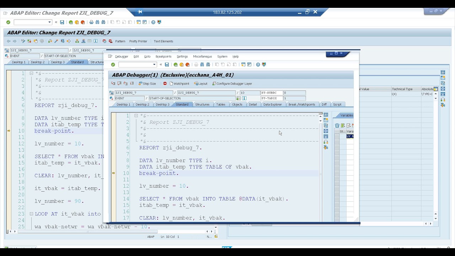This screenshot has height=256, width=455.
Task: Select Desktop 2 tab in debugger window
Action: click(142, 105)
